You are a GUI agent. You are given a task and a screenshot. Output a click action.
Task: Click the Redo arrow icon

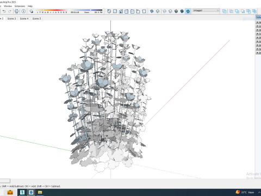pyautogui.click(x=10, y=11)
